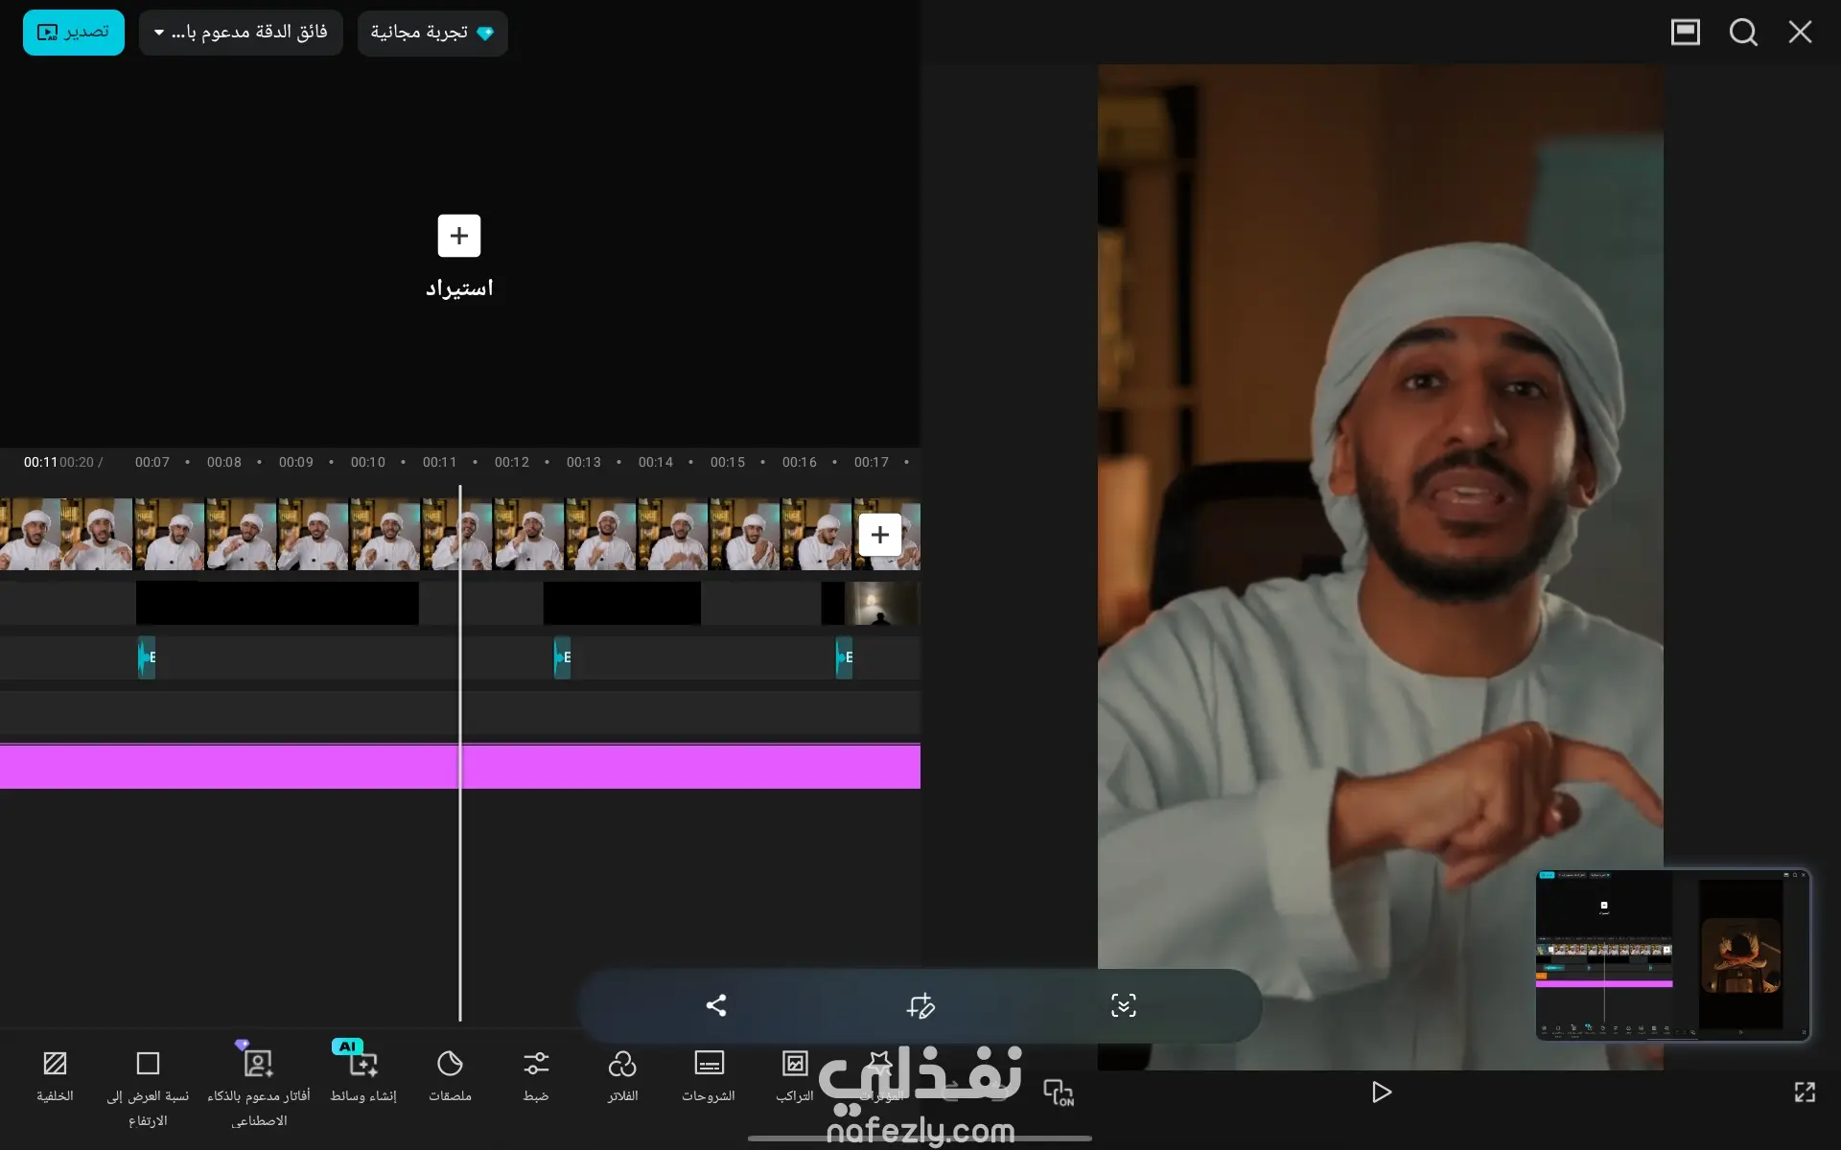This screenshot has width=1841, height=1150.
Task: Select the black overlay clip under 00:08
Action: pos(277,604)
